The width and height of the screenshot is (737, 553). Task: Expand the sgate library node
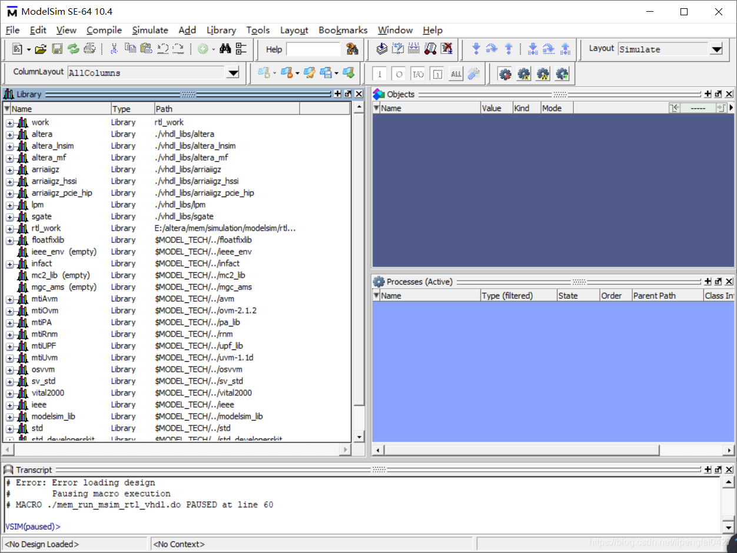10,216
